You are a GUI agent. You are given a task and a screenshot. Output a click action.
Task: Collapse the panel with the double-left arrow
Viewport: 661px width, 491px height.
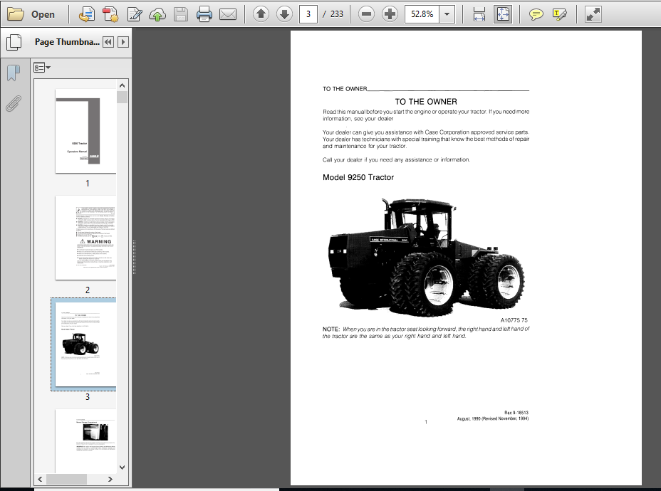(x=108, y=42)
